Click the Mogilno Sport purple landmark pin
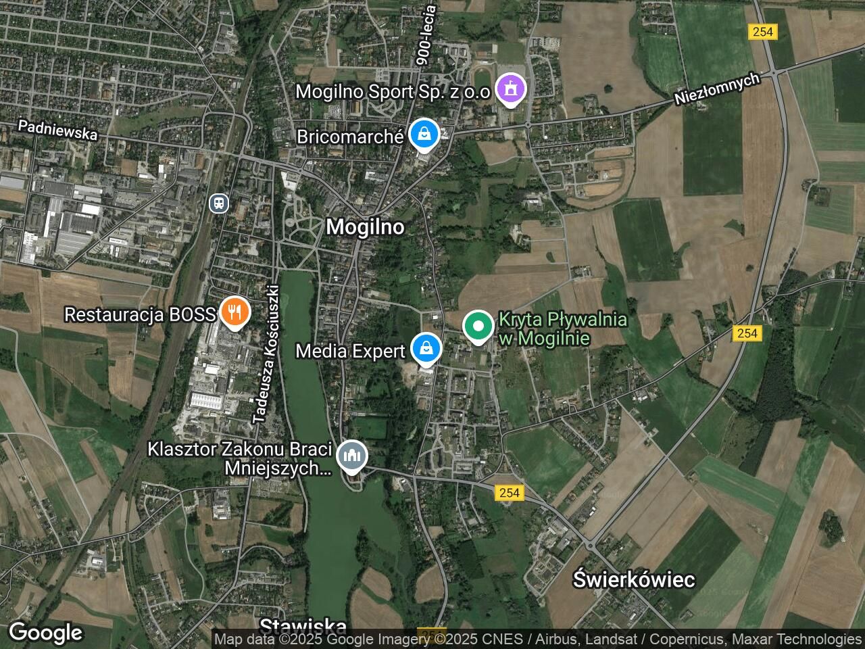865x649 pixels. coord(510,90)
